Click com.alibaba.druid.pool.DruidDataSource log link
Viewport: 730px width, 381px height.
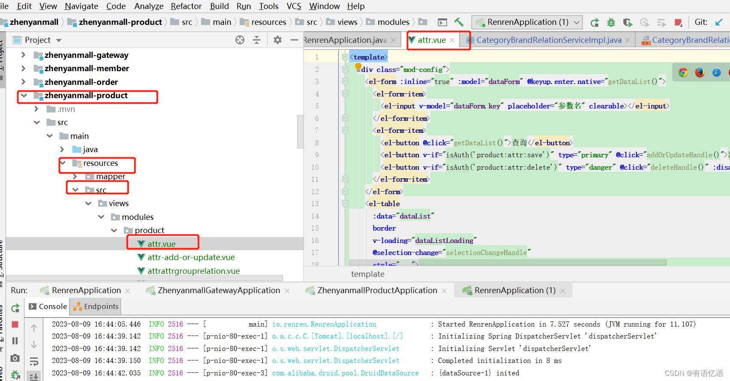(x=345, y=373)
